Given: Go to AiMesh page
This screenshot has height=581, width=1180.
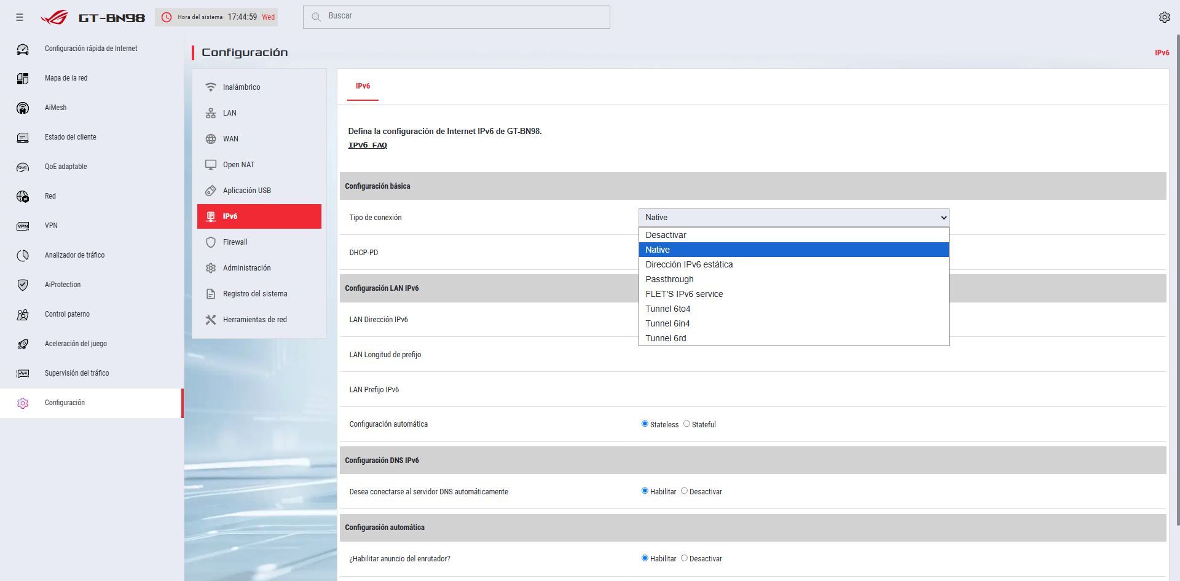Looking at the screenshot, I should [x=92, y=108].
